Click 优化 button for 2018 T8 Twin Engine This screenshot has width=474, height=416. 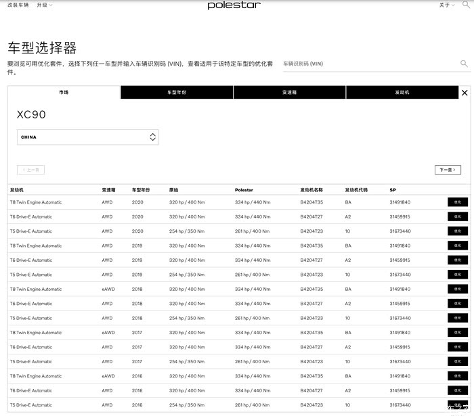pyautogui.click(x=457, y=289)
